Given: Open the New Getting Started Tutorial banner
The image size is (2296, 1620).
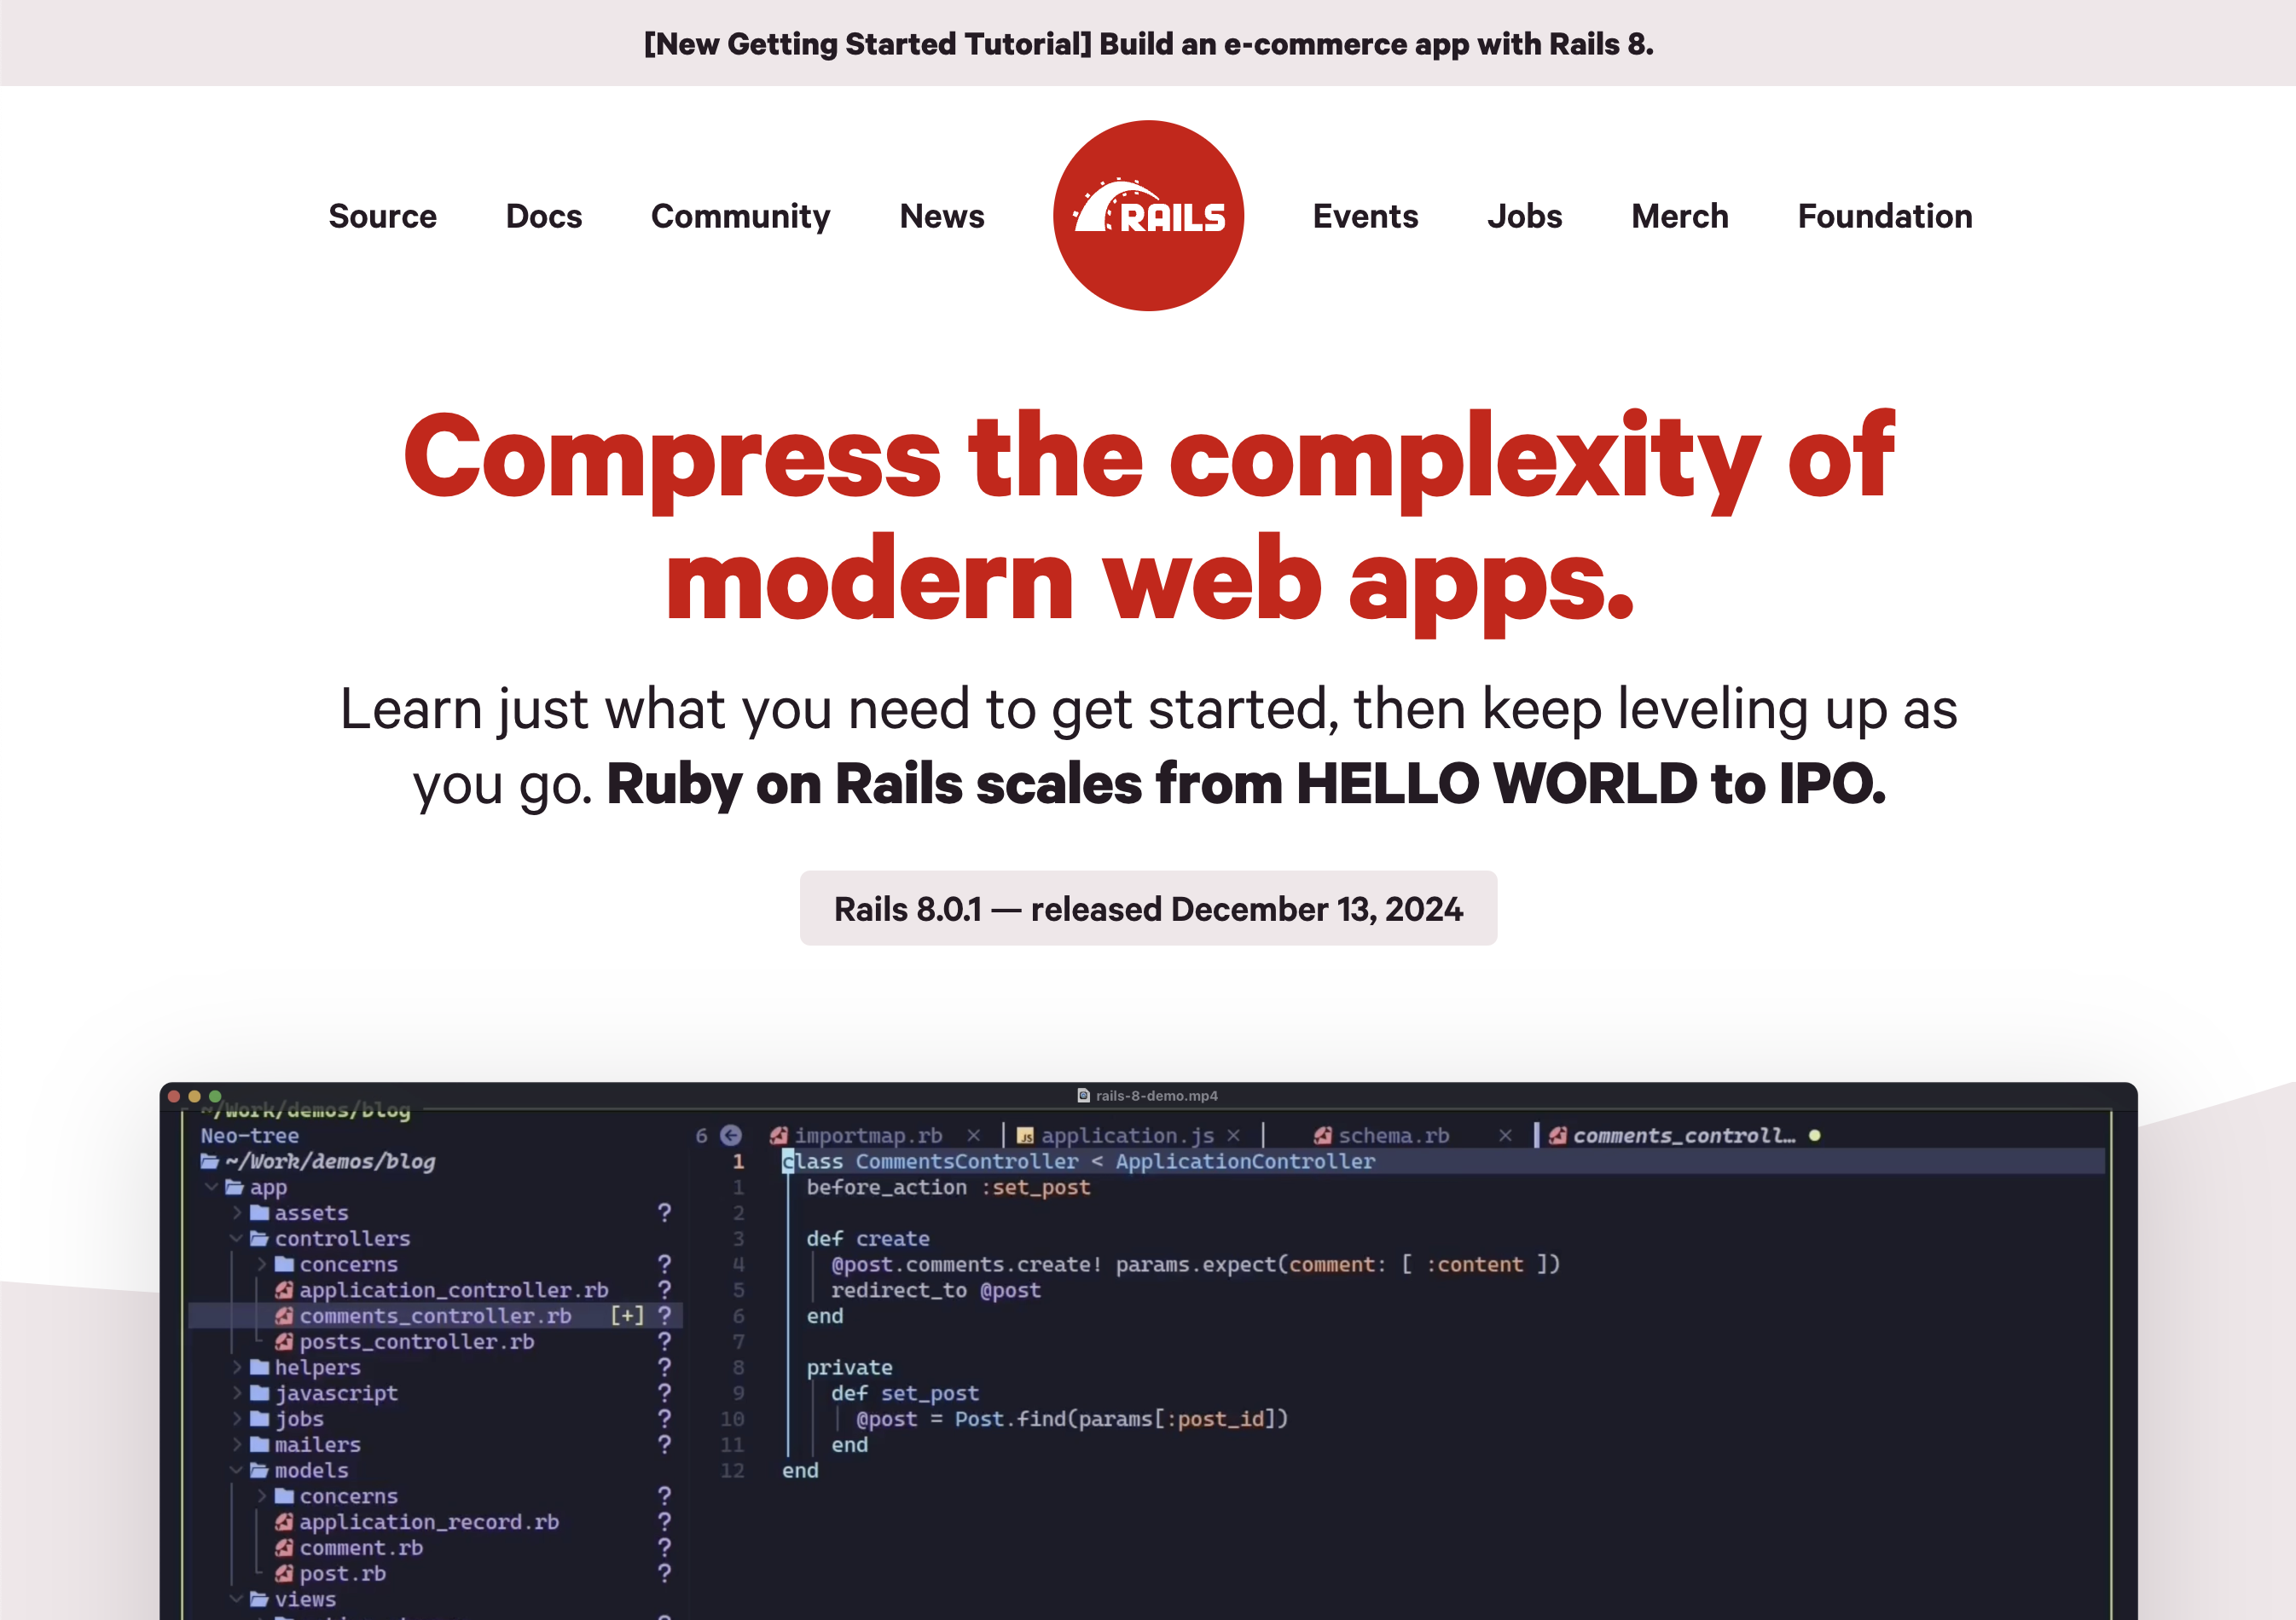Looking at the screenshot, I should [x=1148, y=44].
